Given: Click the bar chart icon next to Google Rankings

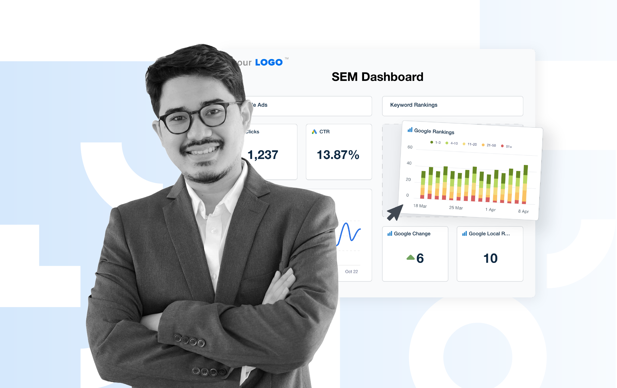Looking at the screenshot, I should 410,130.
